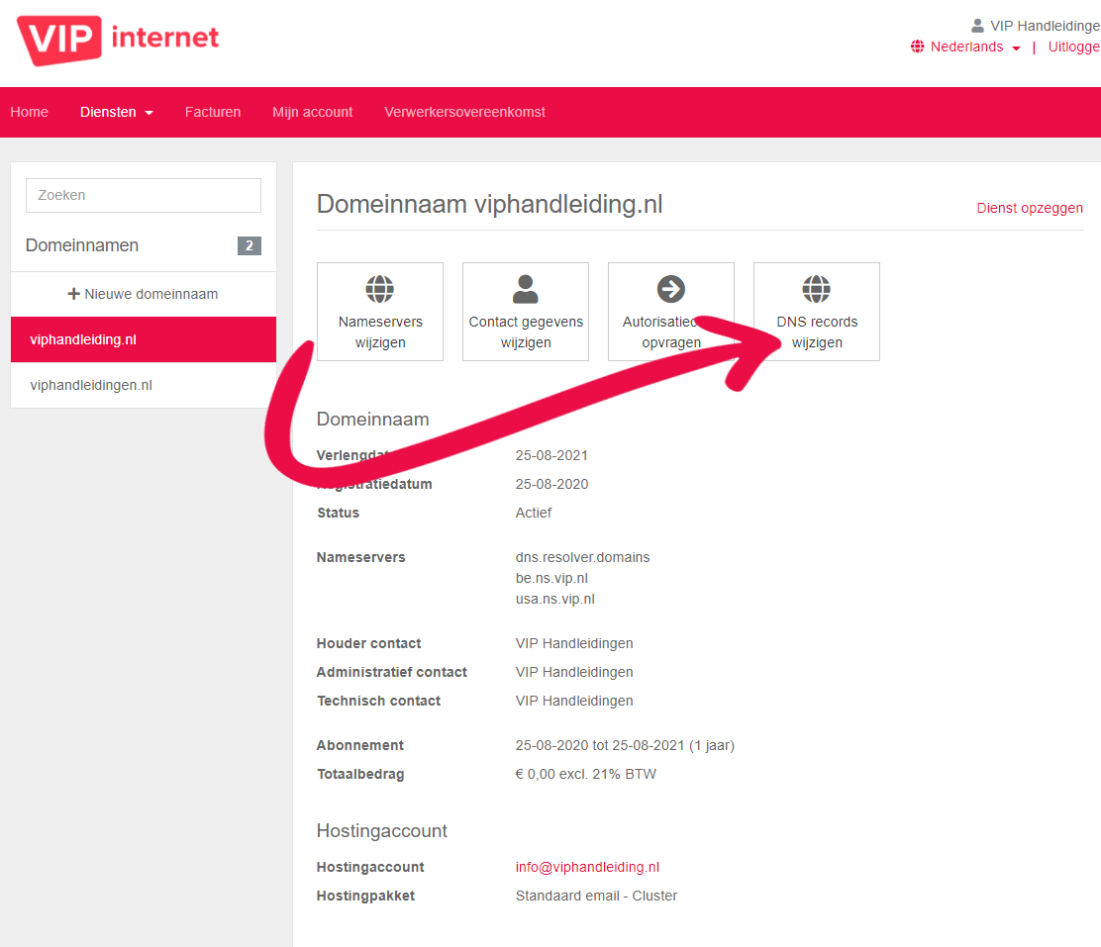Expand the Diensten menu

click(117, 113)
